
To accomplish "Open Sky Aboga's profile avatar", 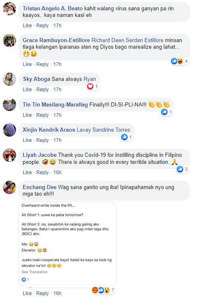I will pyautogui.click(x=9, y=79).
